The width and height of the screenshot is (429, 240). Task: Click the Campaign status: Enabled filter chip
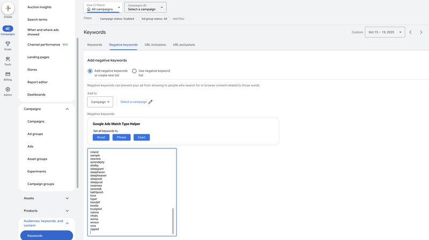tap(117, 19)
